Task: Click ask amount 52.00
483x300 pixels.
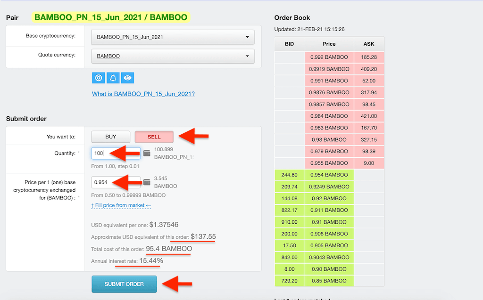Action: [369, 81]
